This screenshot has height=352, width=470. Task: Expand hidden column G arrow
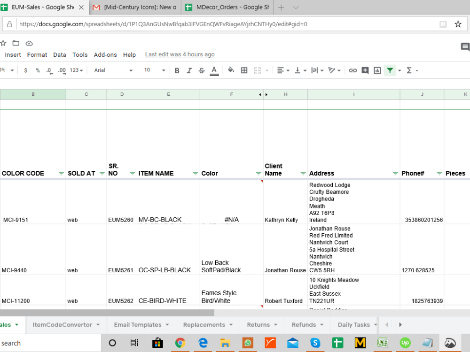coord(266,95)
